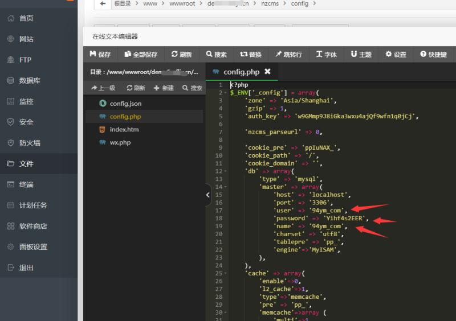This screenshot has width=456, height=321.
Task: Collapse file tree with arrow handle
Action: [x=208, y=195]
